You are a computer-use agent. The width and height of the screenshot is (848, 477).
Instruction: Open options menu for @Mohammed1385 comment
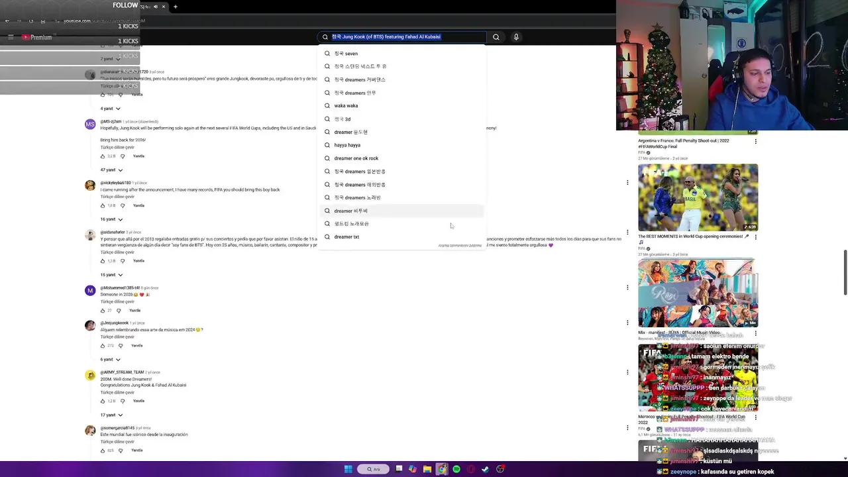point(627,288)
